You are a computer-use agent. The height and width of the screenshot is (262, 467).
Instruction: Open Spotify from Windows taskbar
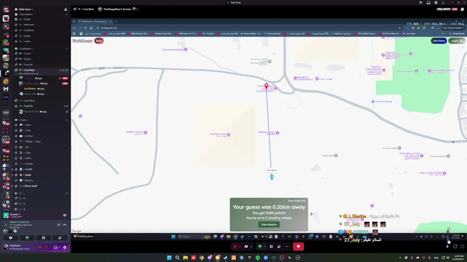coord(258,258)
